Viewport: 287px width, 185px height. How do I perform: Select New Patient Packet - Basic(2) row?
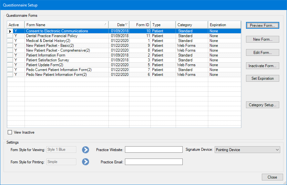pyautogui.click(x=50, y=46)
